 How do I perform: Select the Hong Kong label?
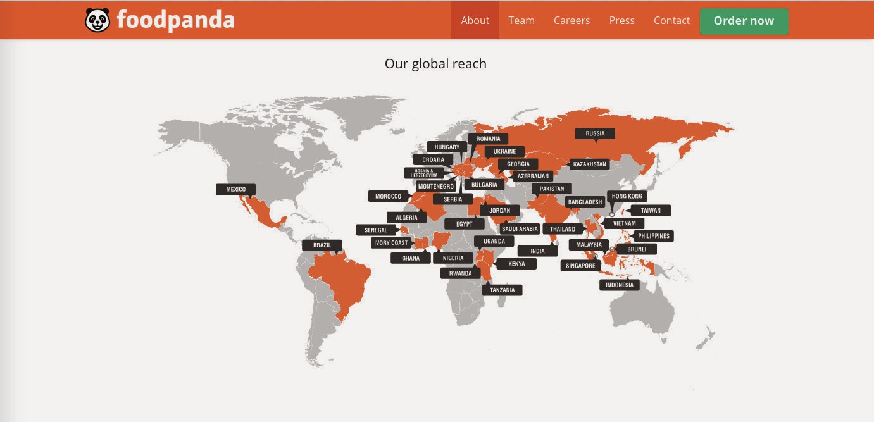click(x=627, y=196)
